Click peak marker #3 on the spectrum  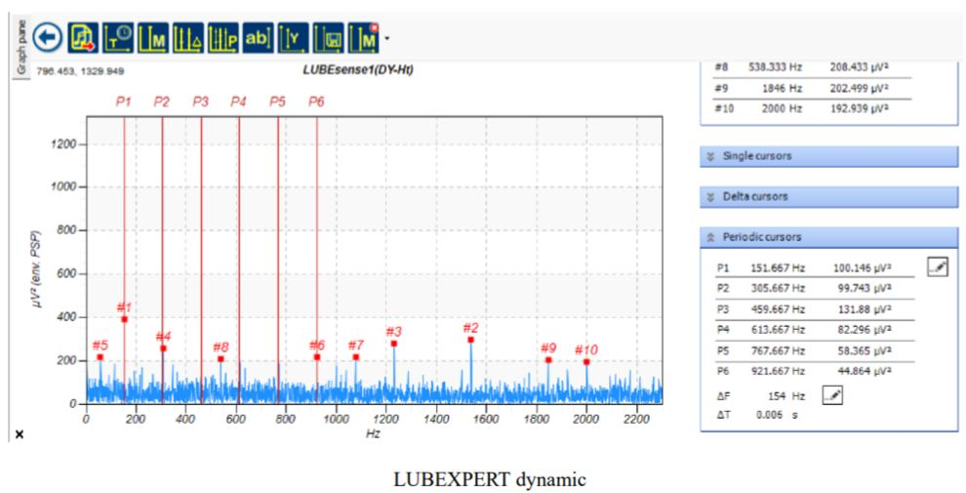pyautogui.click(x=393, y=344)
